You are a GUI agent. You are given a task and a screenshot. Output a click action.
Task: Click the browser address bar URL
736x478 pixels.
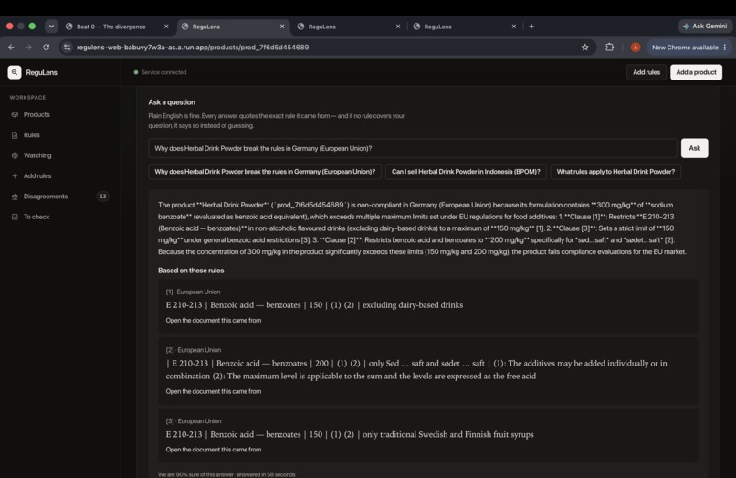tap(193, 47)
